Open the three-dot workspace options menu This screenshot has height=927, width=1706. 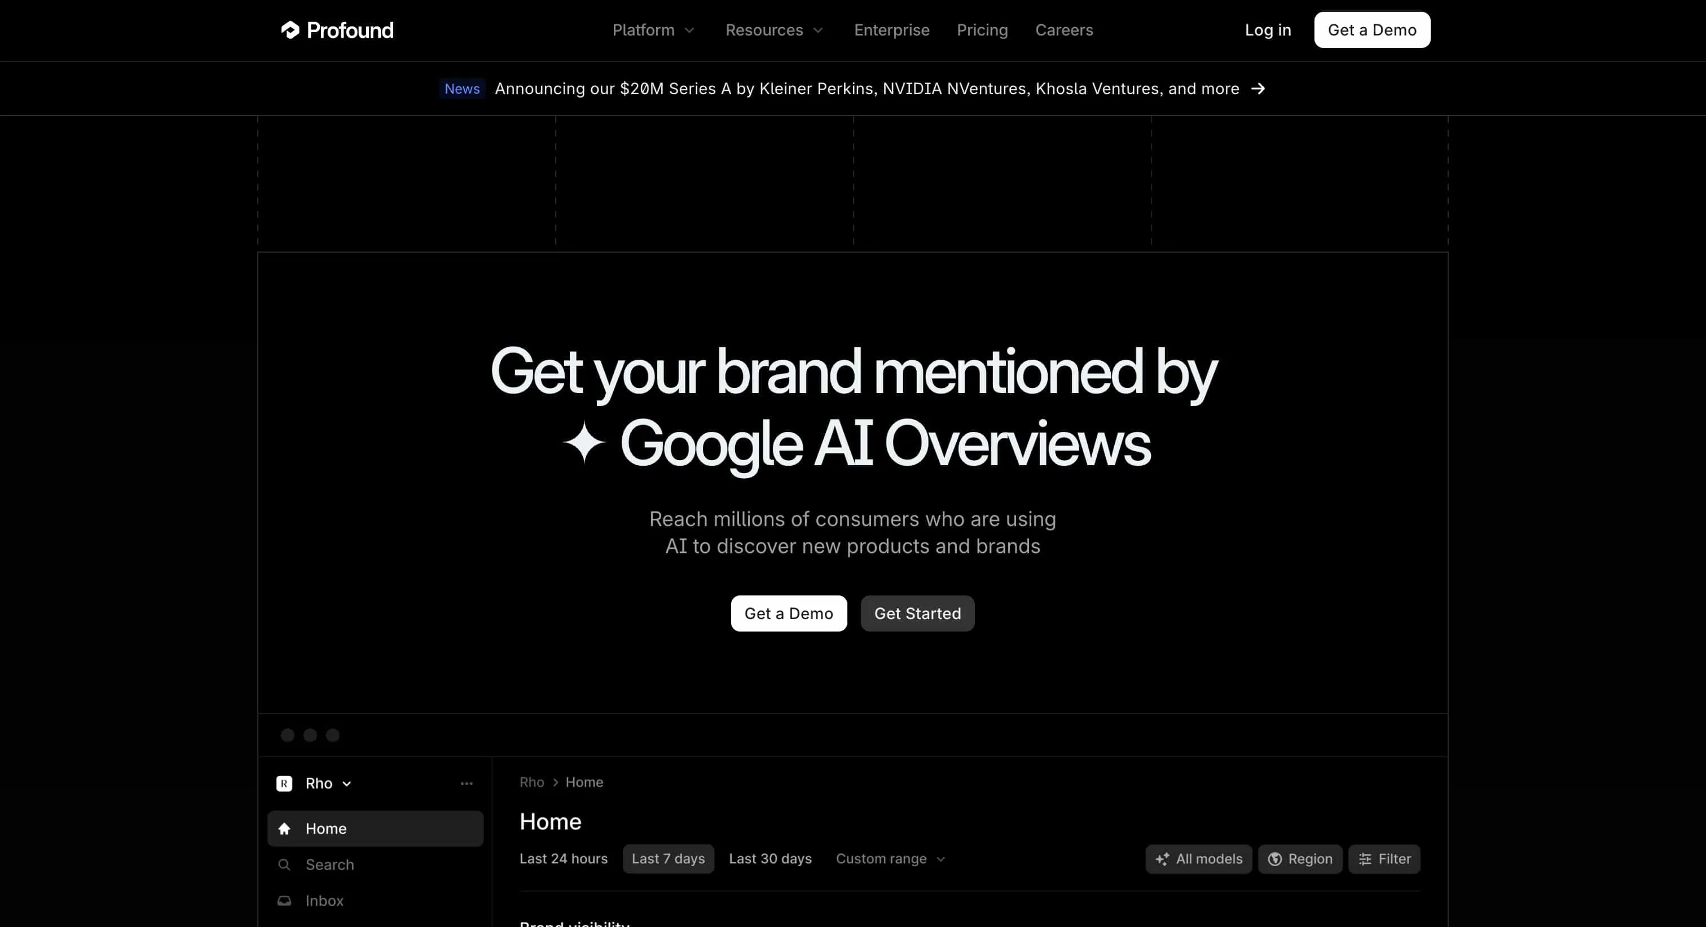click(x=466, y=783)
